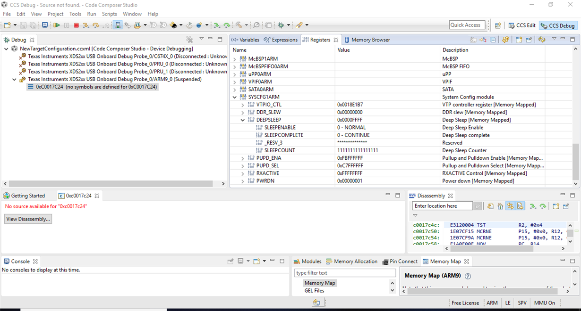The width and height of the screenshot is (581, 311).
Task: Click the Home icon in Disassembly view
Action: click(500, 206)
